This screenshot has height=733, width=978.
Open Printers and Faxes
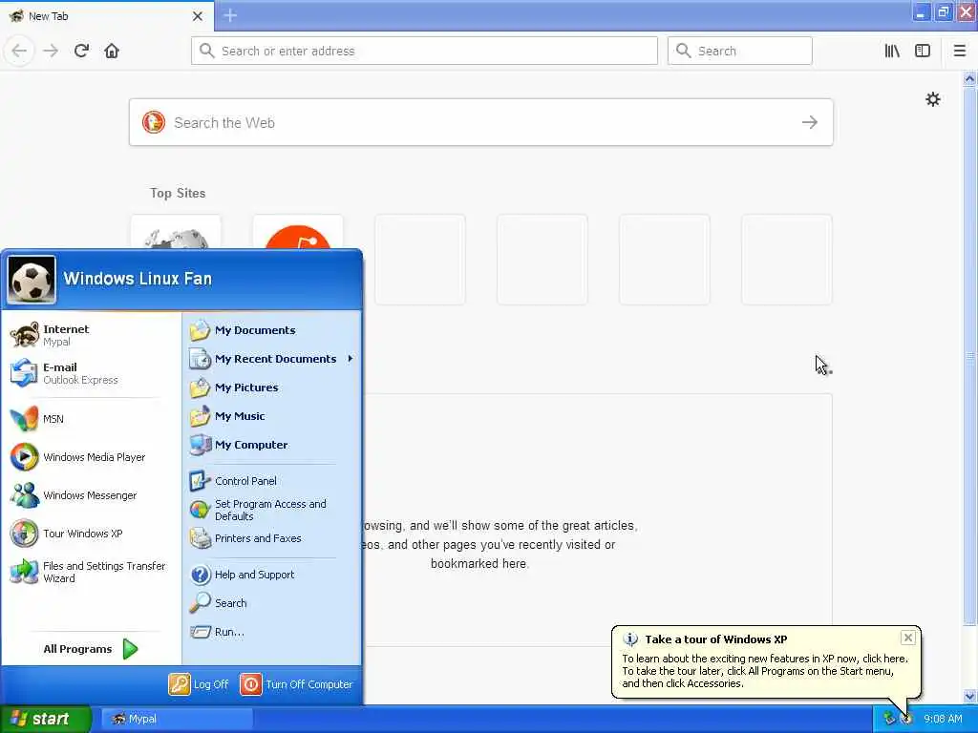(272, 538)
